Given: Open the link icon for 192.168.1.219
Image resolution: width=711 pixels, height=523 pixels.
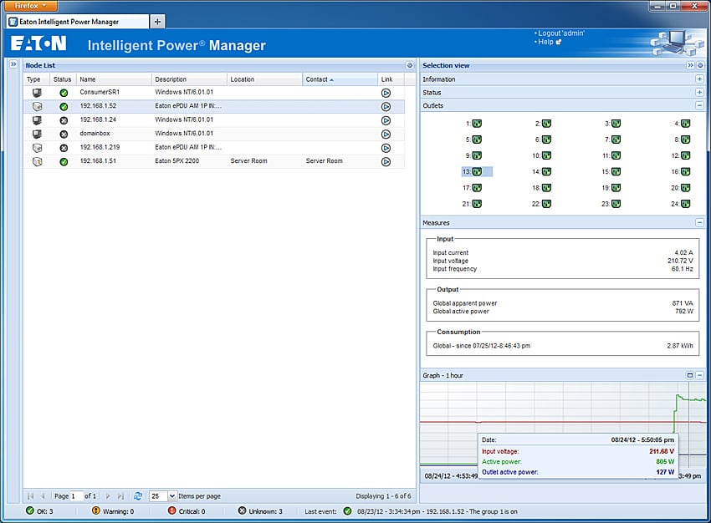Looking at the screenshot, I should (x=386, y=148).
